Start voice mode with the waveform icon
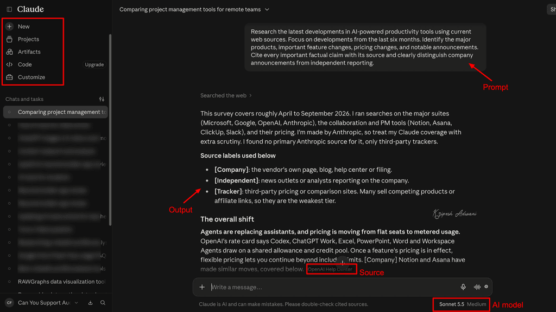The width and height of the screenshot is (556, 312). pyautogui.click(x=477, y=287)
